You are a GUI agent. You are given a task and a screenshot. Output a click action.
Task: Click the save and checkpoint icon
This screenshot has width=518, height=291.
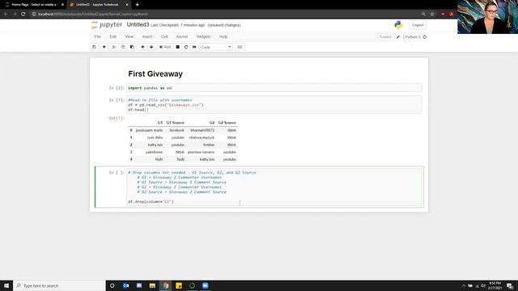coord(94,47)
